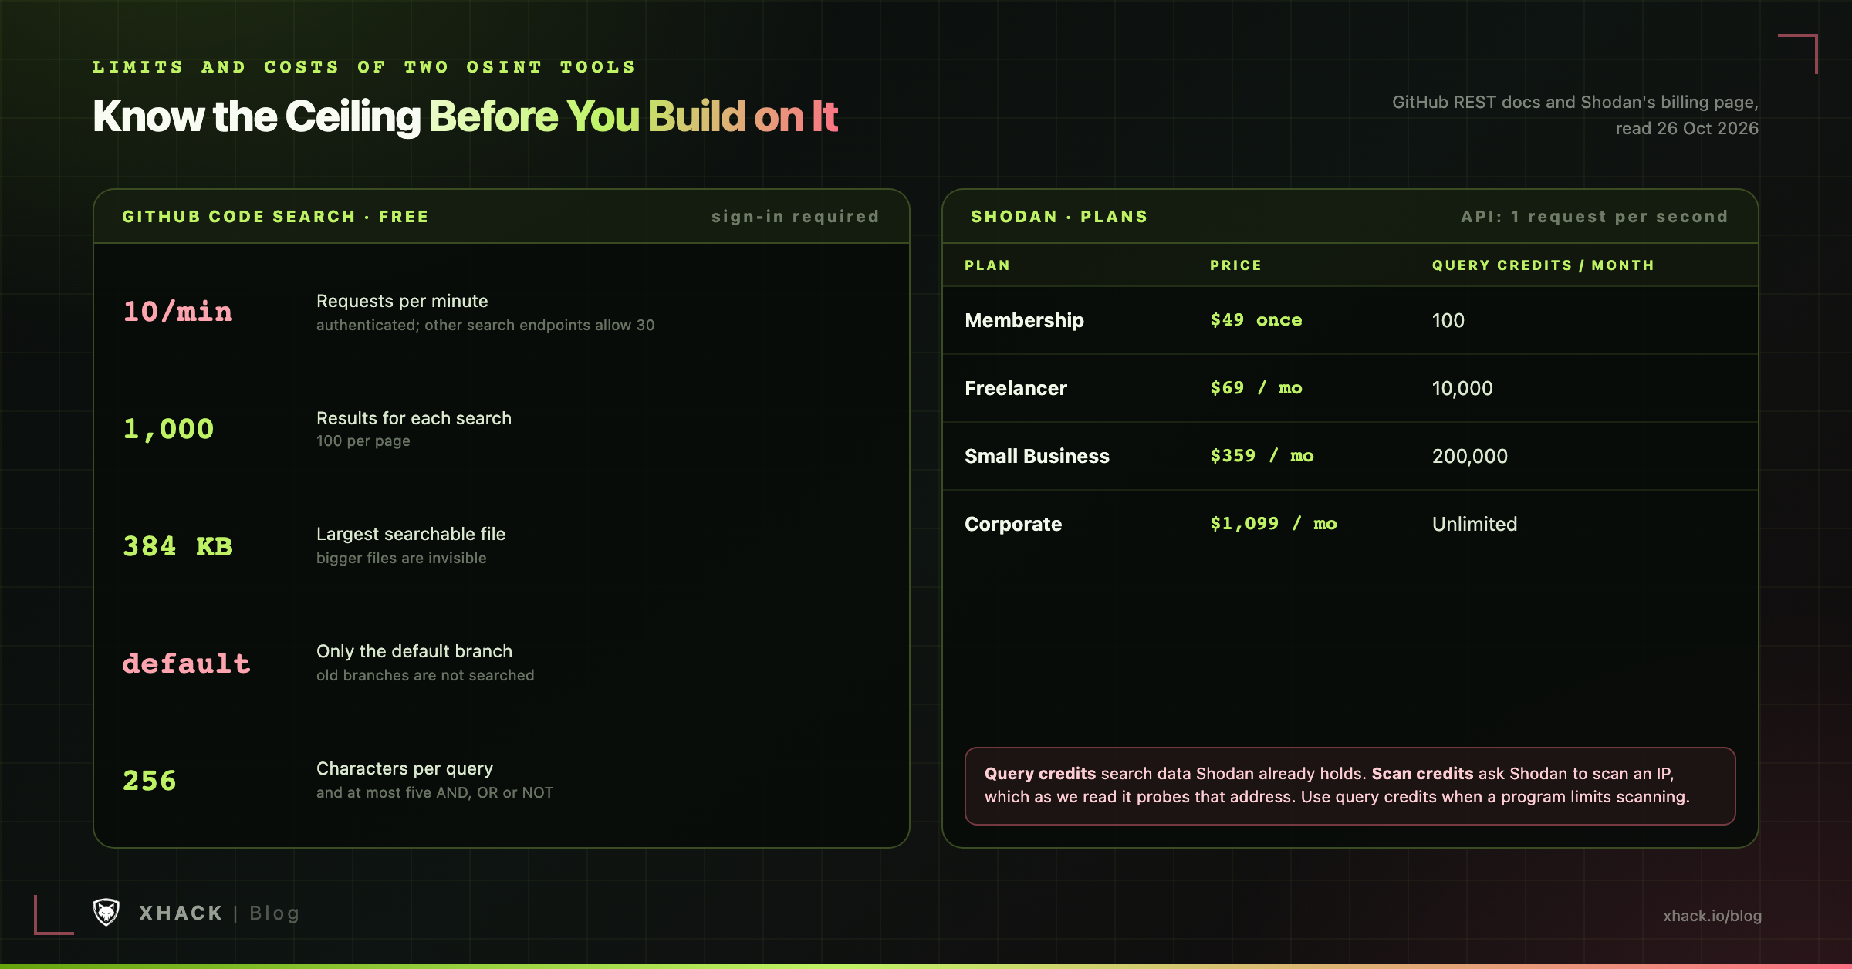Screen dimensions: 1852x969
Task: Click 'and at most five AND, OR or NOT' note
Action: [x=434, y=792]
